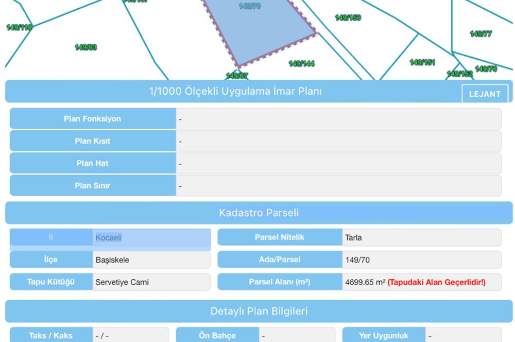Click the red Tapudaki Alan Geçerlidir warning
Screen dimensions: 515x342
coord(437,282)
